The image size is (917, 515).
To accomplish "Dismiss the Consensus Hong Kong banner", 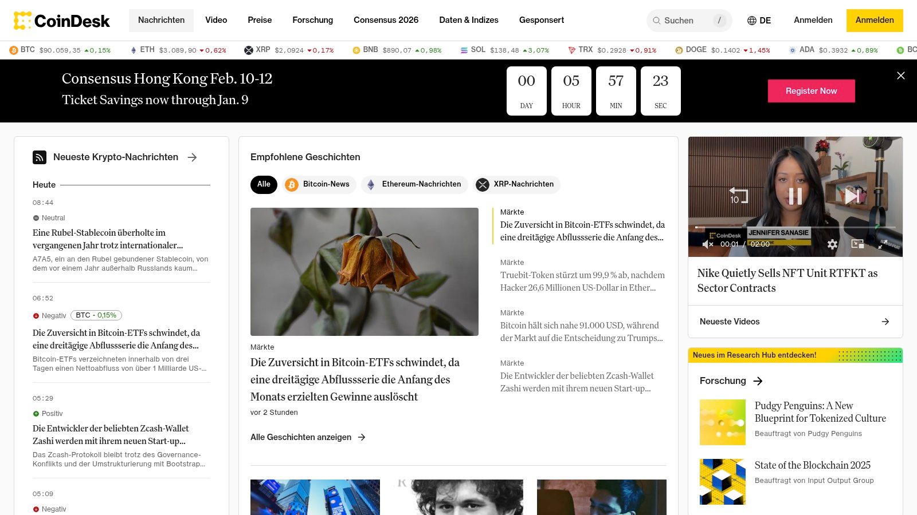I will [x=900, y=75].
